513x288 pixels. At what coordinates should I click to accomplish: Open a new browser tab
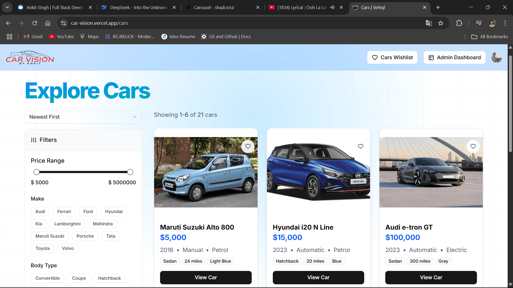pyautogui.click(x=438, y=7)
